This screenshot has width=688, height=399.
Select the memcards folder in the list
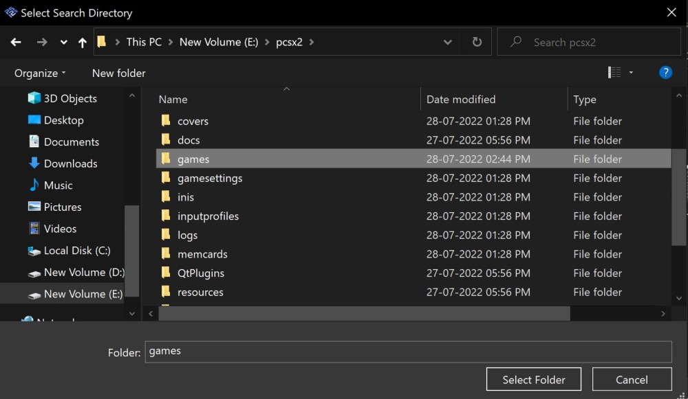(203, 253)
